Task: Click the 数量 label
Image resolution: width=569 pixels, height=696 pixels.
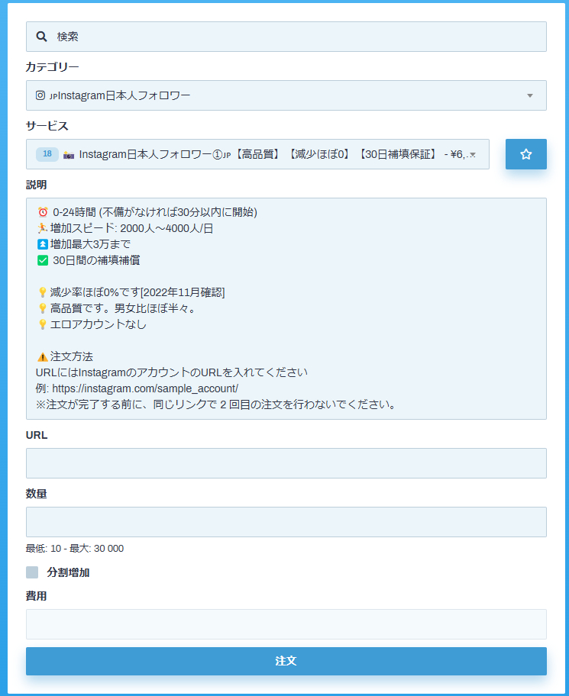Action: coord(37,494)
